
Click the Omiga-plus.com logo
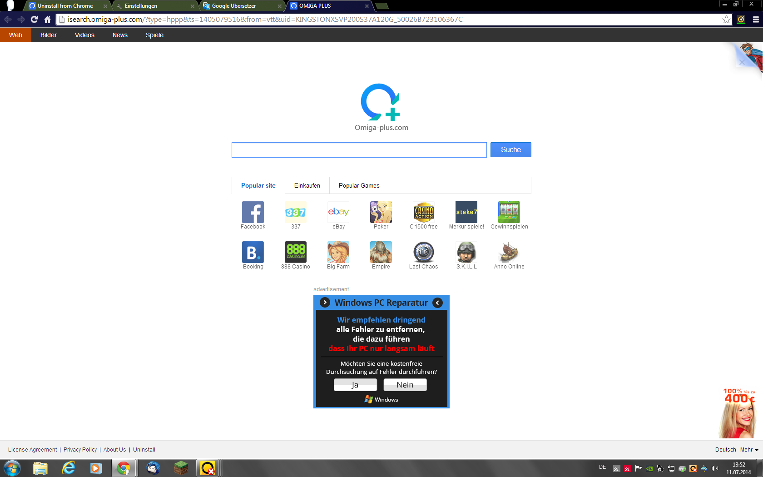381,107
